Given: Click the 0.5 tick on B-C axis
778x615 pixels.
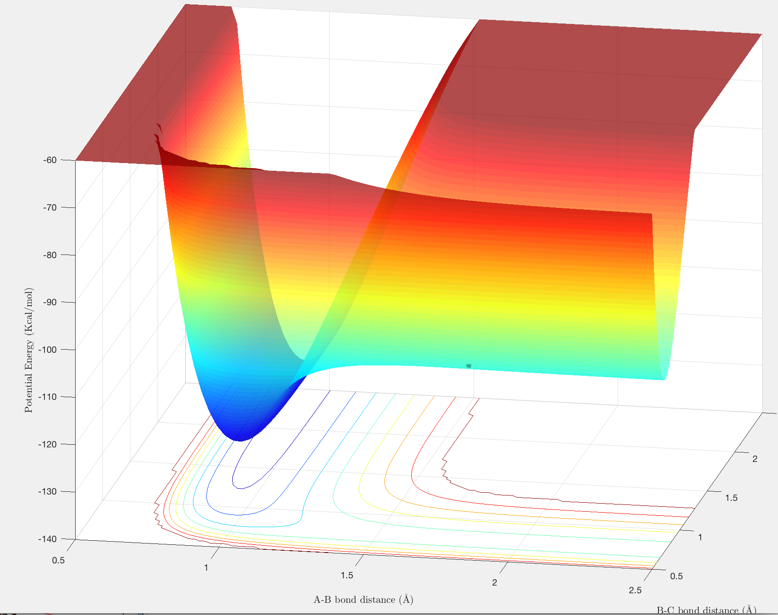Looking at the screenshot, I should point(677,576).
